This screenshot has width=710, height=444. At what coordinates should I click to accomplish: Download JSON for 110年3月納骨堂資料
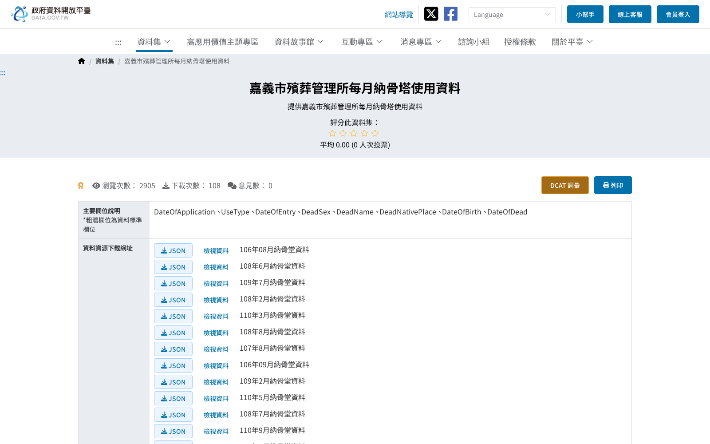(173, 316)
